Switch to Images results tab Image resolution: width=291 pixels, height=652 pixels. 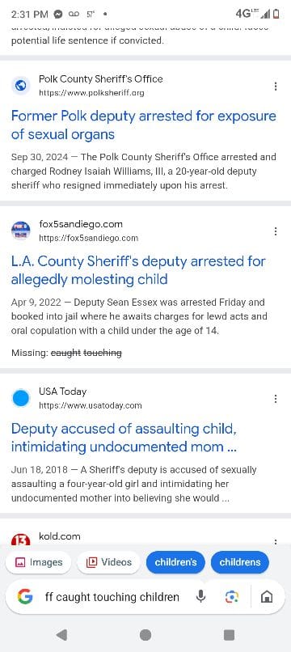tap(39, 562)
